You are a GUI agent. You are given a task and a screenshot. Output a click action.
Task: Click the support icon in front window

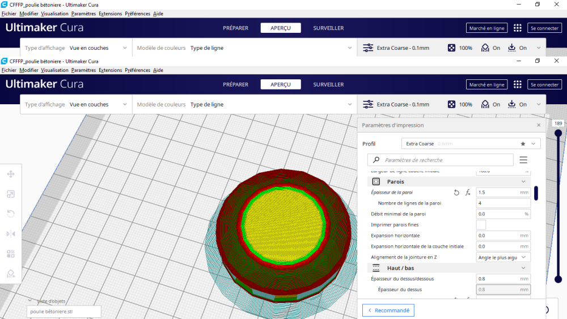tap(485, 104)
